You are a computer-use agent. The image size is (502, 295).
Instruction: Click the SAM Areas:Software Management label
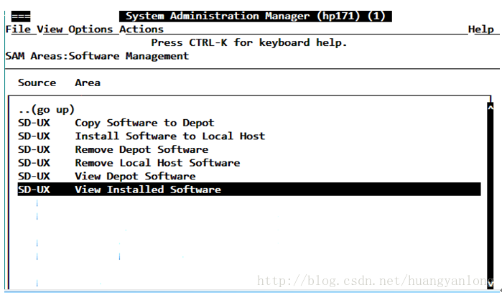tap(97, 56)
